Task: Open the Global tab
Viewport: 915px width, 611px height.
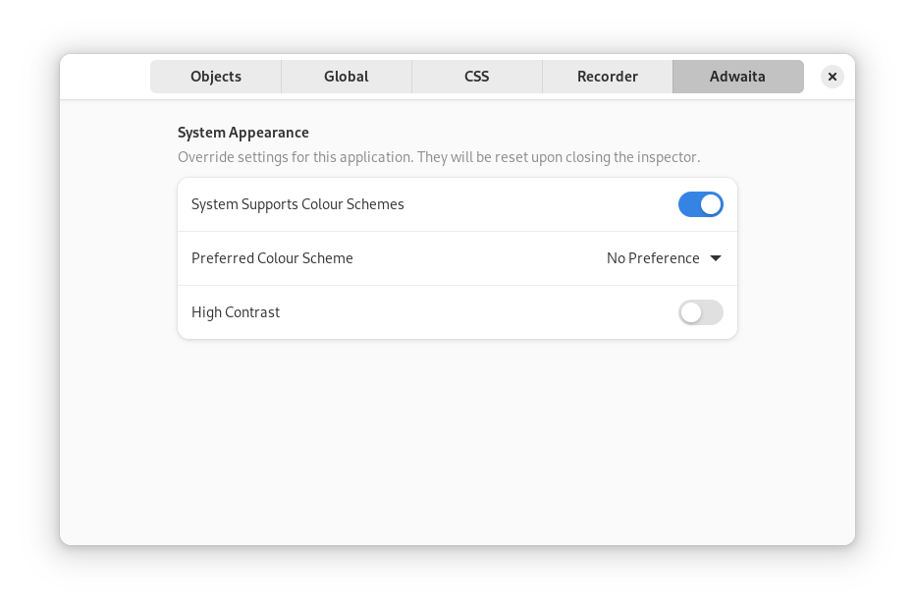Action: [347, 77]
